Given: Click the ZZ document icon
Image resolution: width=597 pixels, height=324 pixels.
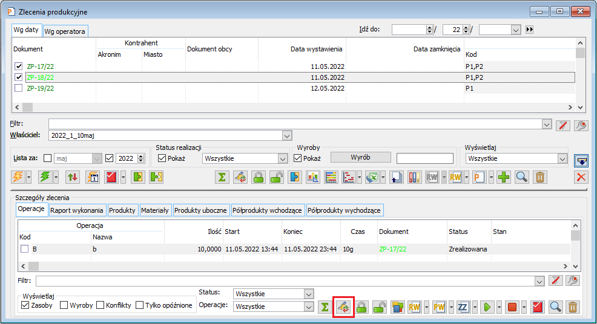Looking at the screenshot, I should 463,307.
